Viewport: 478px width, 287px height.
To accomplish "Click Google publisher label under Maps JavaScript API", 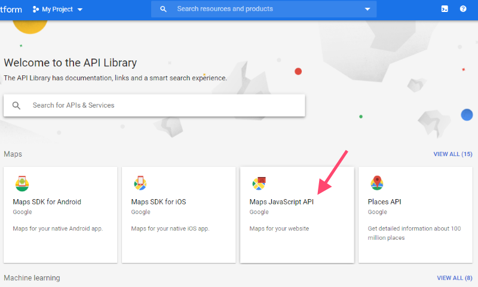I will (x=259, y=212).
